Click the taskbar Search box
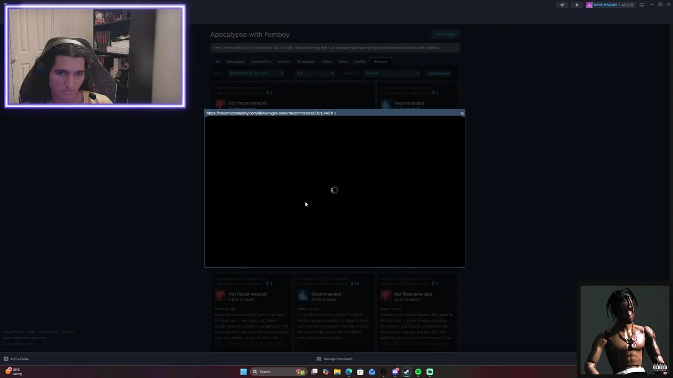The width and height of the screenshot is (673, 378). 279,372
